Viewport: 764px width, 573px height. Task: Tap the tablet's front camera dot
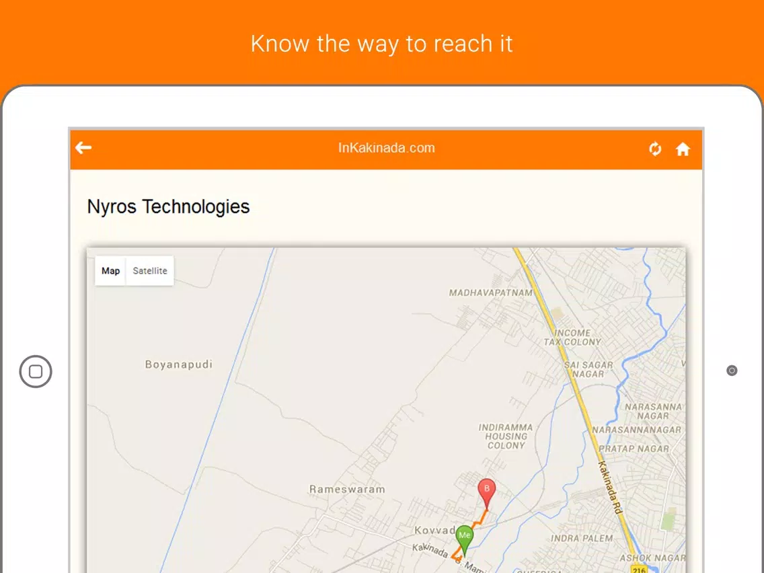(732, 371)
